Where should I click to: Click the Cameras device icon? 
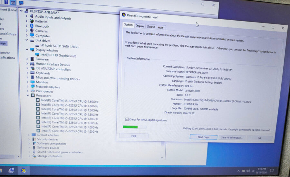point(32,31)
